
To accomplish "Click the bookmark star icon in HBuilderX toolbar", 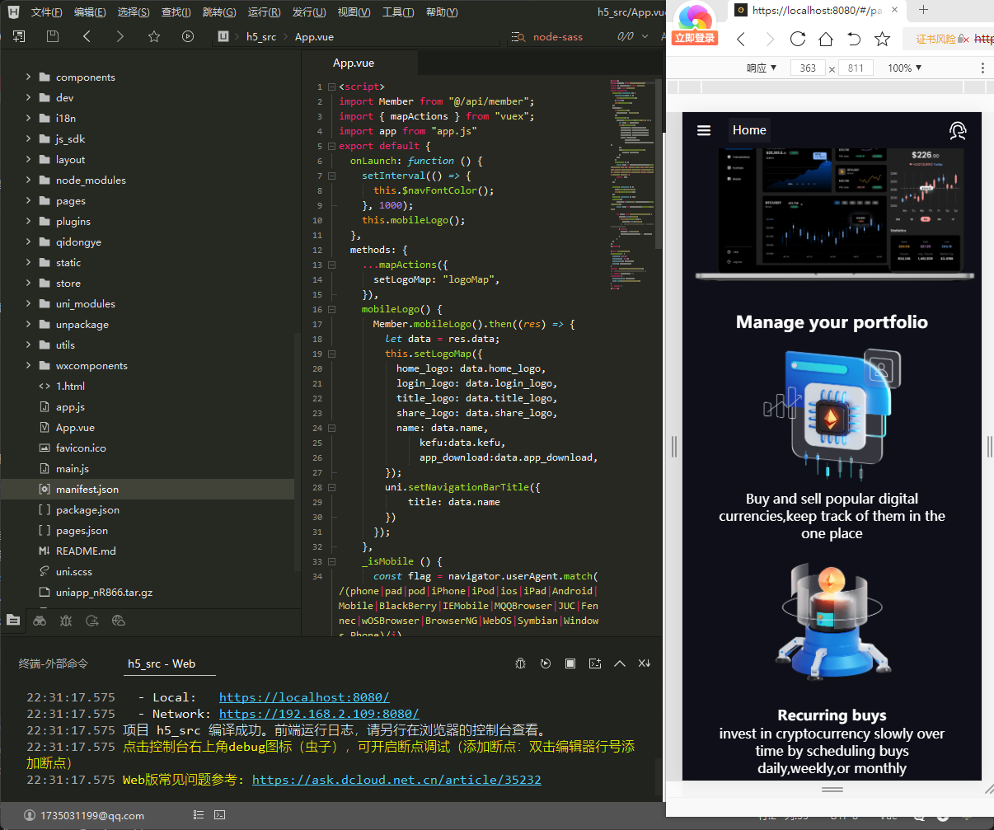I will [153, 36].
